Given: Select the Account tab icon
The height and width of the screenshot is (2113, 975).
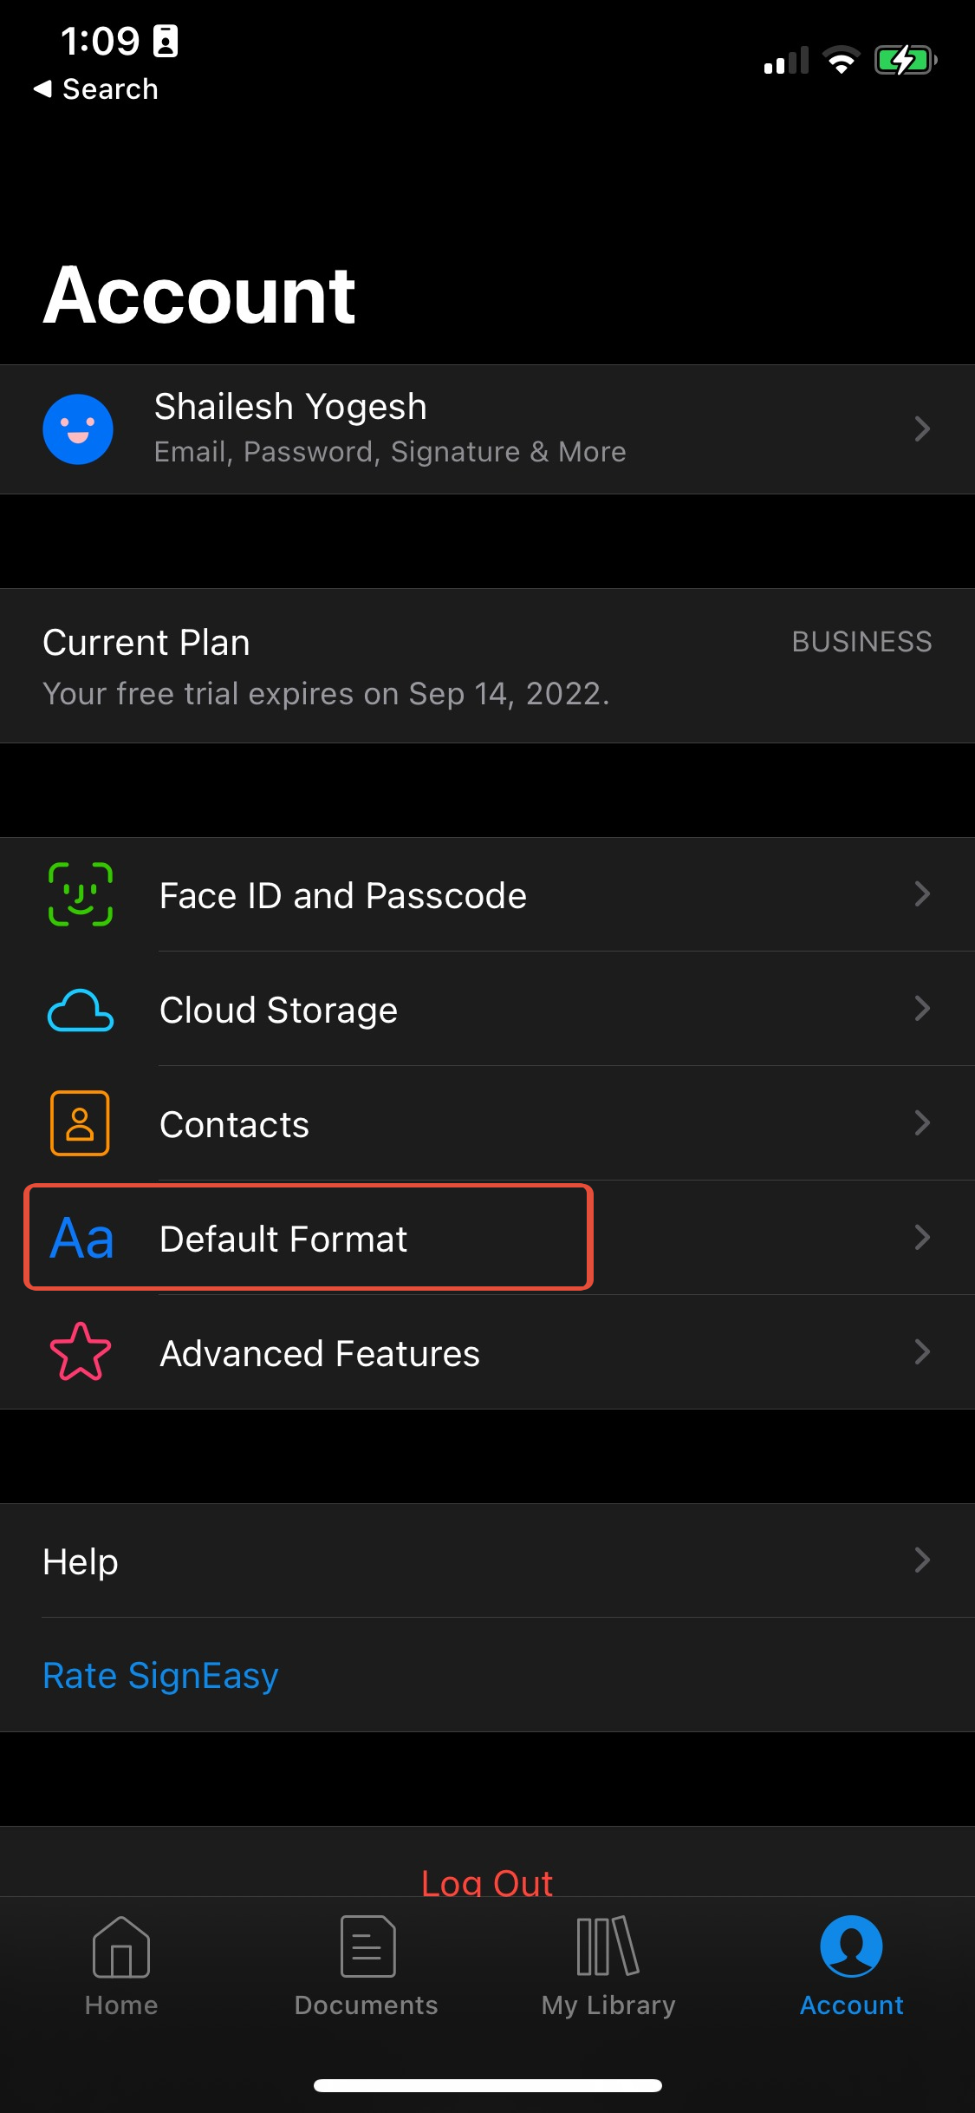Looking at the screenshot, I should point(852,1946).
